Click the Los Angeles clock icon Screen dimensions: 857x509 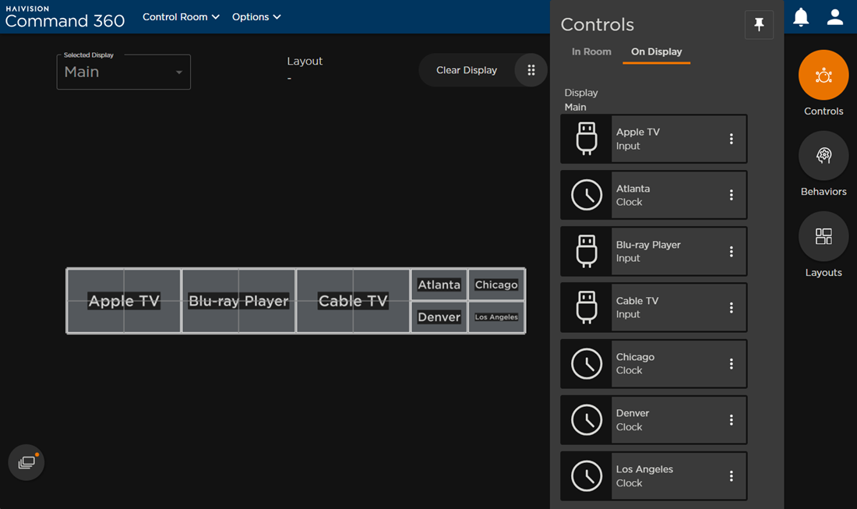tap(587, 476)
